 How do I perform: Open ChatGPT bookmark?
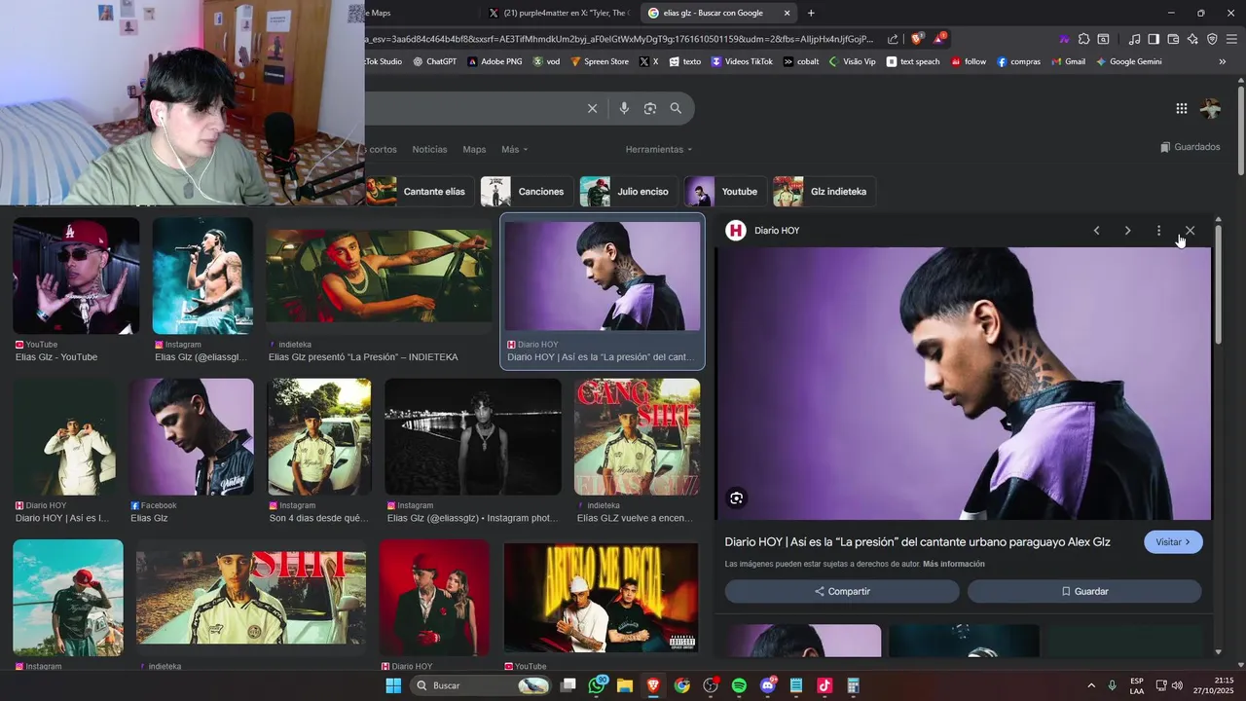click(x=434, y=61)
